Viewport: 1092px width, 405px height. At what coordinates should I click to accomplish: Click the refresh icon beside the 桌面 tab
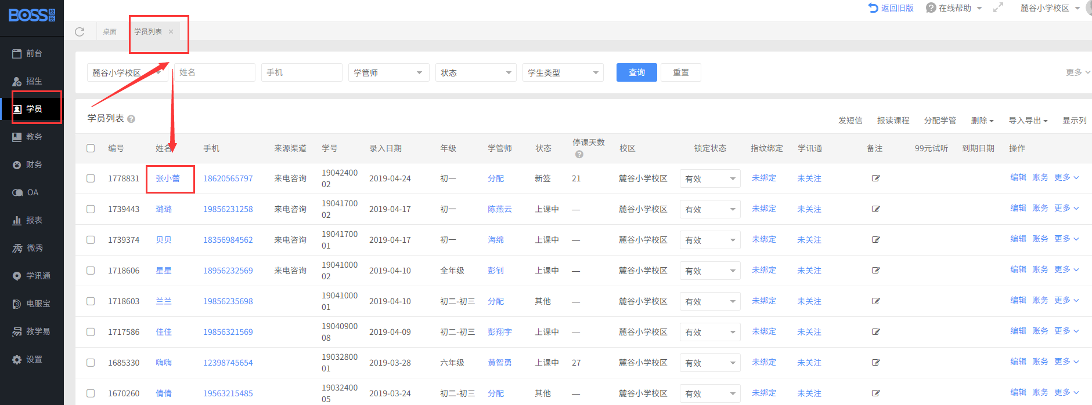[x=80, y=32]
